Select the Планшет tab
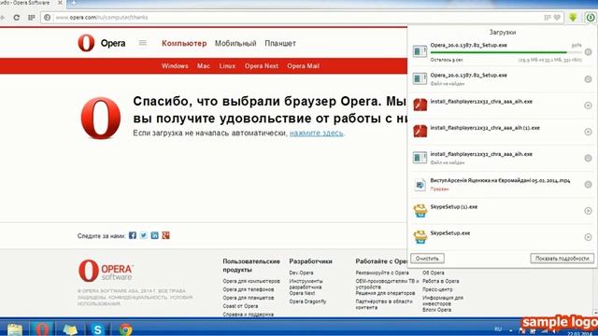 click(280, 44)
